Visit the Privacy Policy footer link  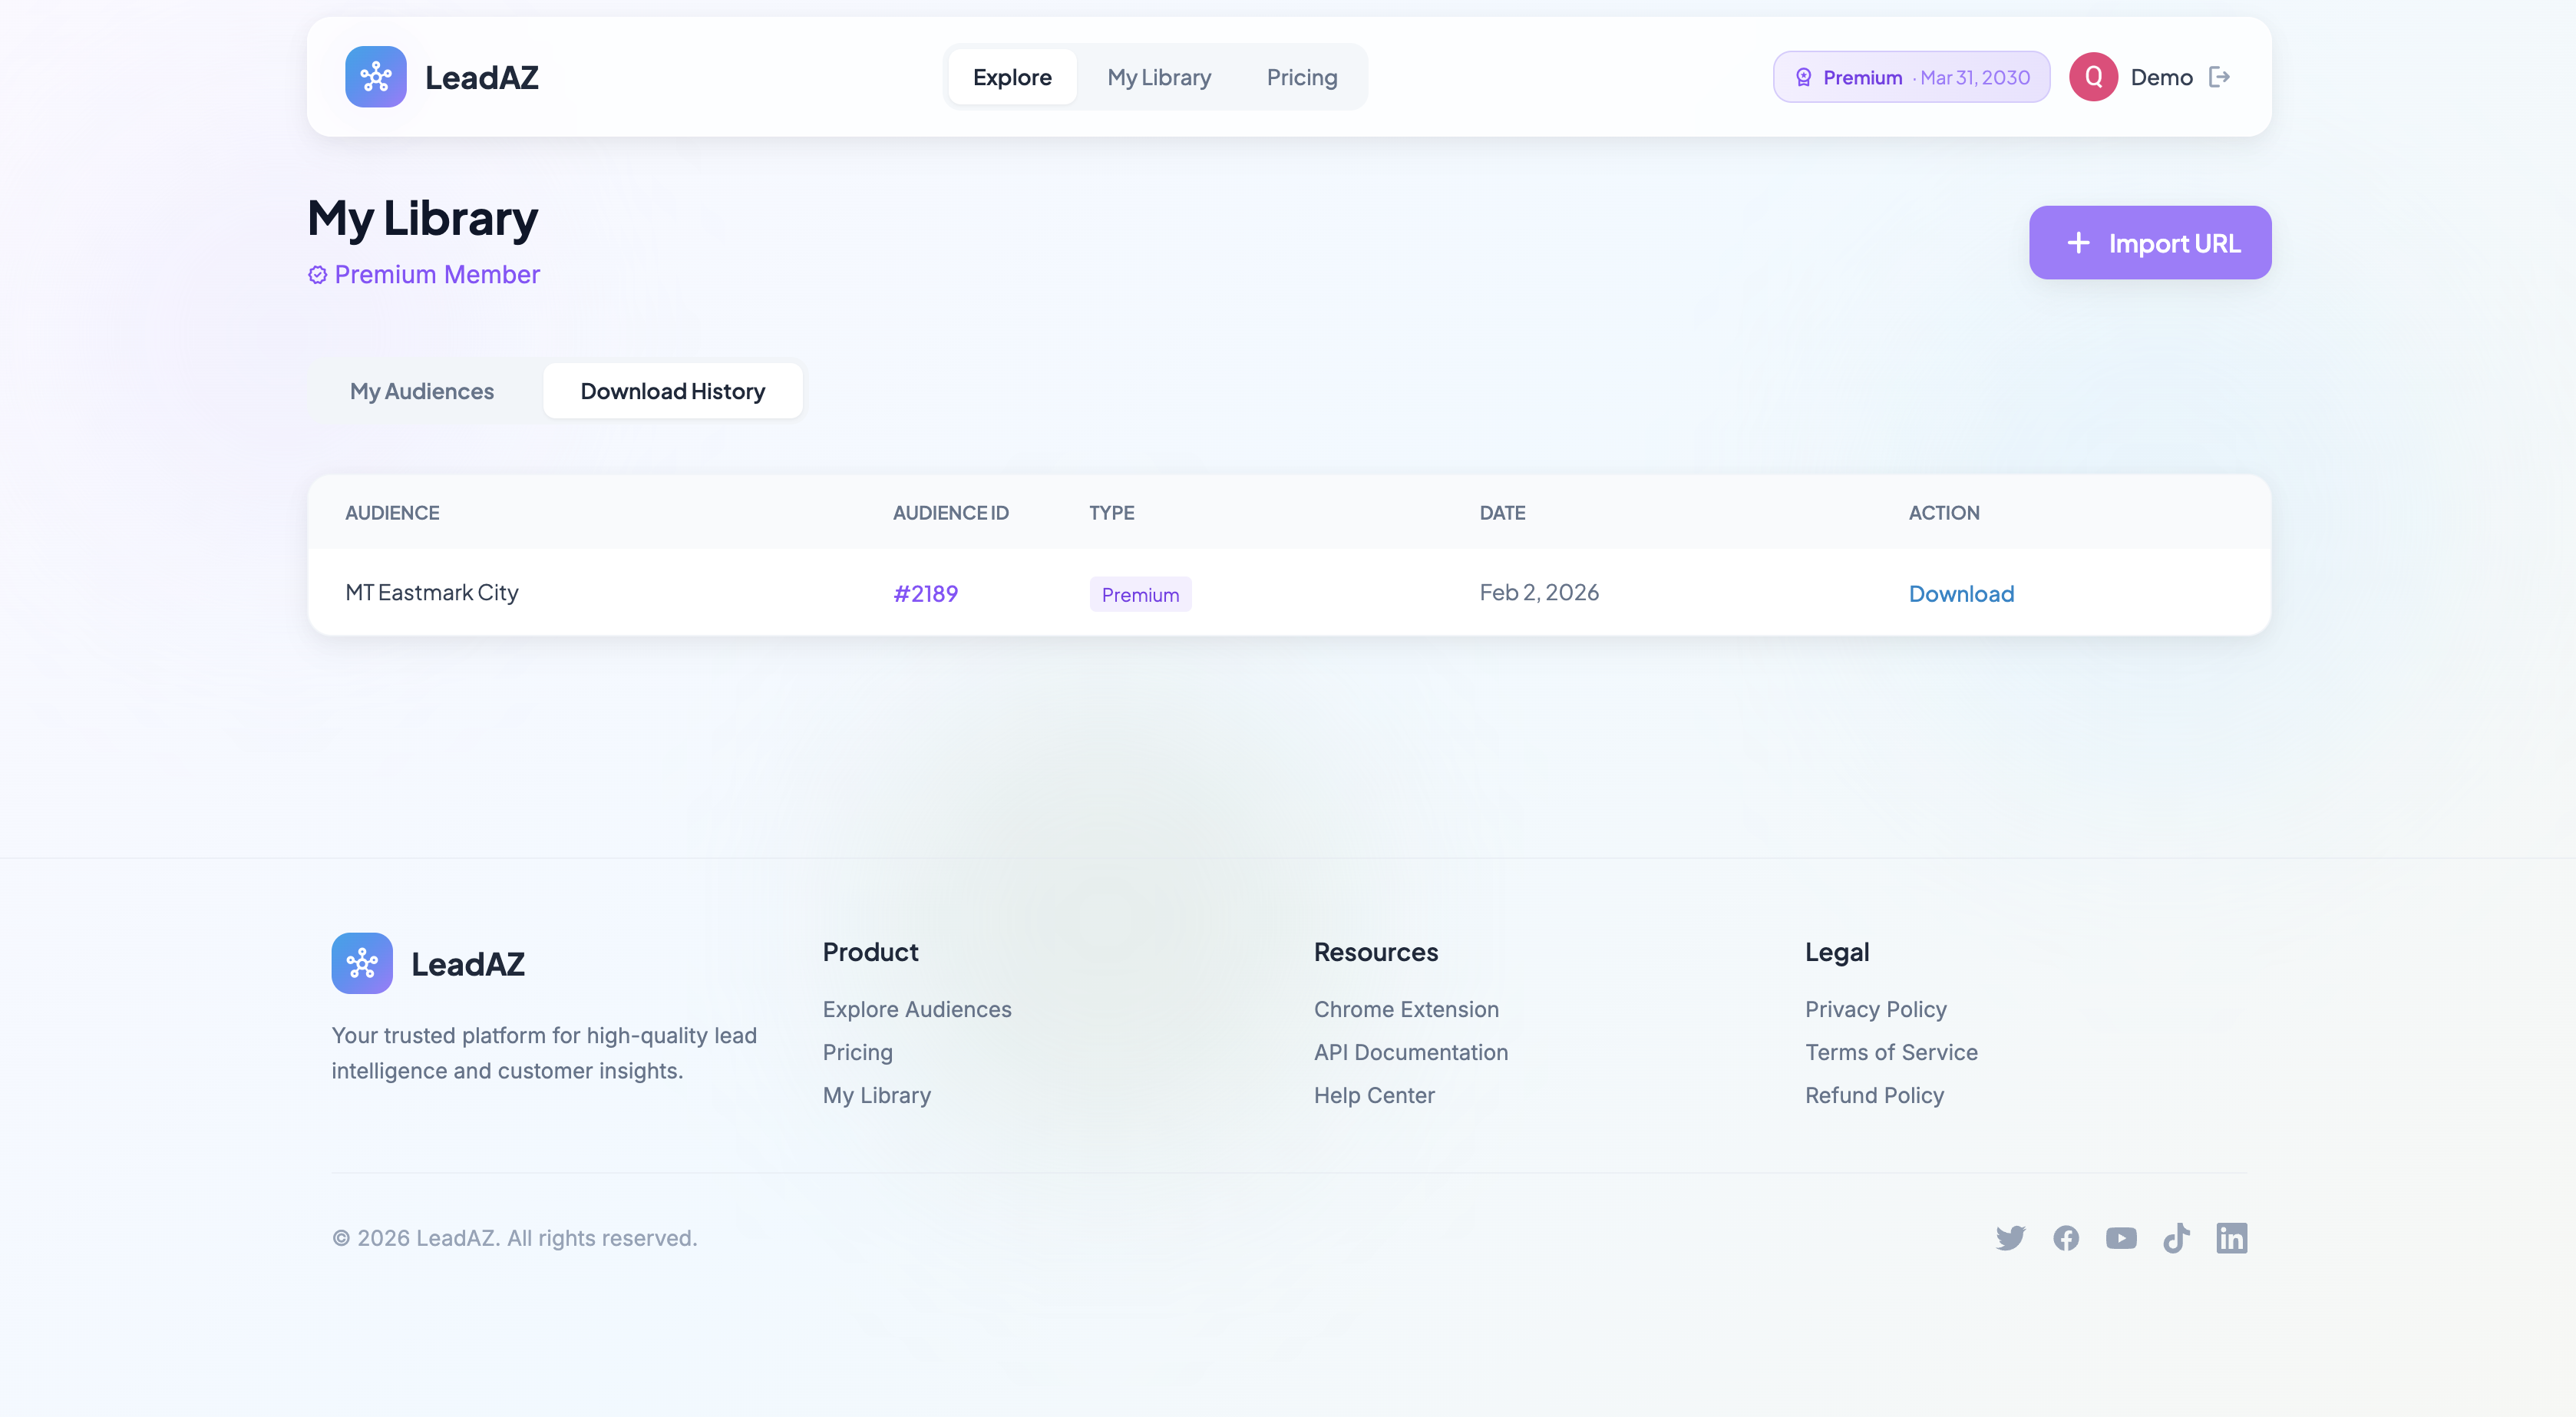click(1875, 1009)
